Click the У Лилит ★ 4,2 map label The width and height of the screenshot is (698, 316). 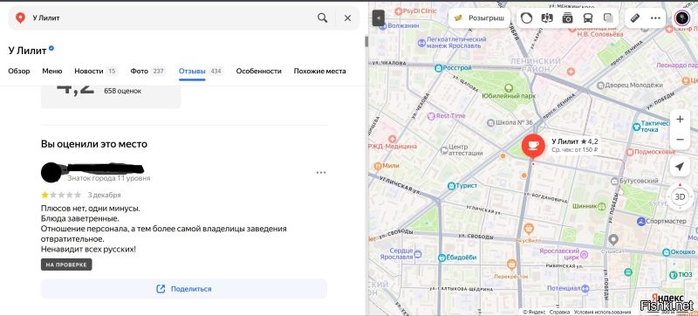click(575, 141)
